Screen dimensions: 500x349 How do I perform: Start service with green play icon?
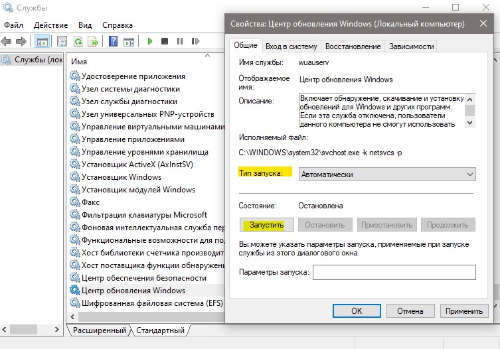(x=150, y=41)
